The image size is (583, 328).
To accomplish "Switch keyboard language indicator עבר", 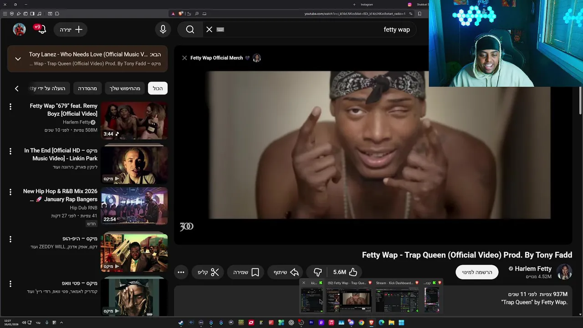I will [x=38, y=323].
